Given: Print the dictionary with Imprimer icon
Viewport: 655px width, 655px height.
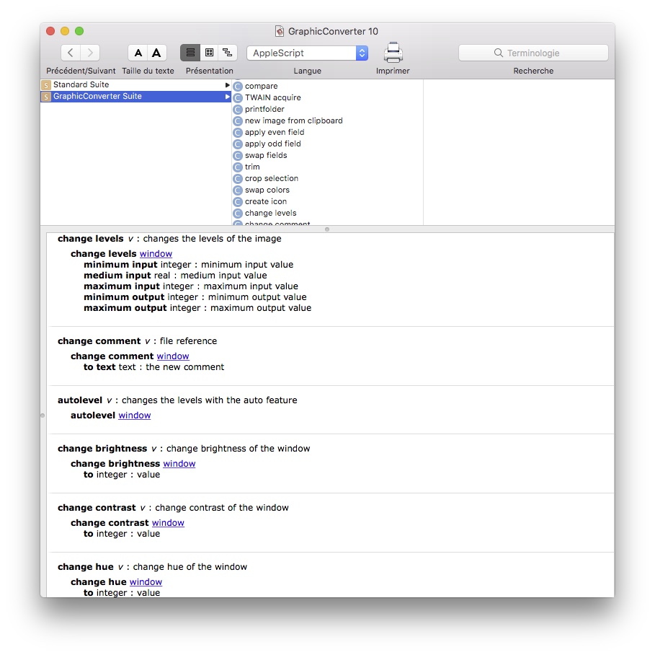Looking at the screenshot, I should click(393, 53).
